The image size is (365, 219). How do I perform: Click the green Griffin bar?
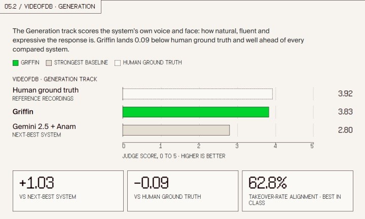(196, 112)
